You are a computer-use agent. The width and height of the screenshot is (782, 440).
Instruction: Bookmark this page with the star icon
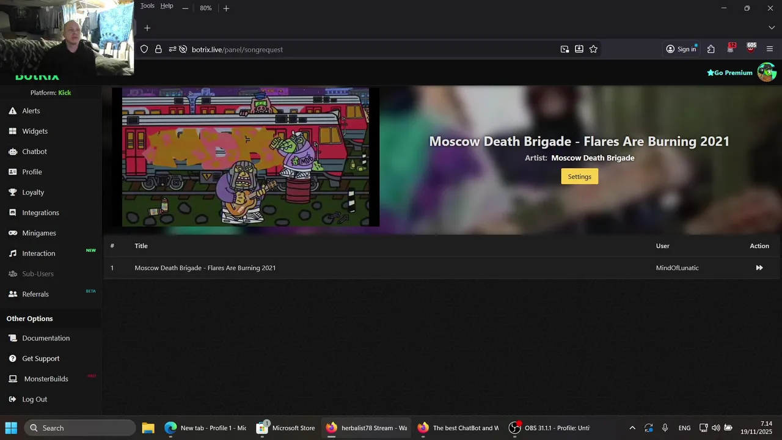point(593,49)
